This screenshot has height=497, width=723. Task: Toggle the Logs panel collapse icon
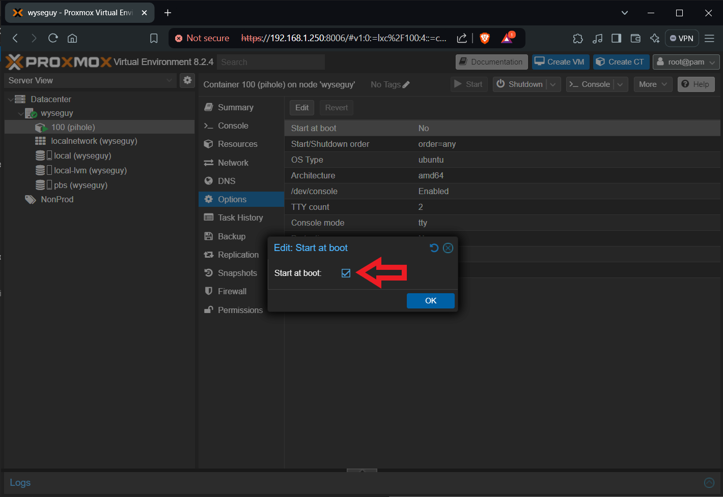click(x=709, y=483)
